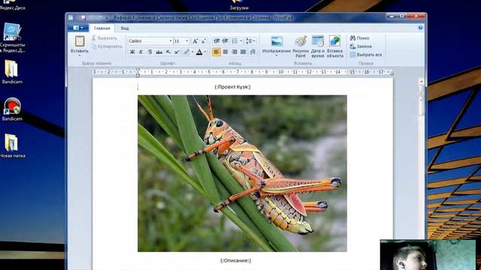Align text left
The image size is (481, 270).
pos(216,52)
